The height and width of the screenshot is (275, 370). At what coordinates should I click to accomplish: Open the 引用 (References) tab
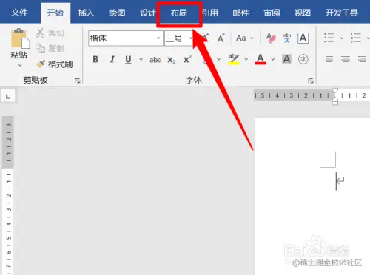(x=210, y=13)
